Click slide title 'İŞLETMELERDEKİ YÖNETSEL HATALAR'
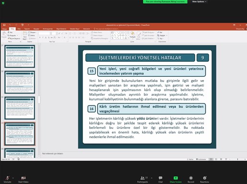This screenshot has height=184, width=247. (x=140, y=57)
